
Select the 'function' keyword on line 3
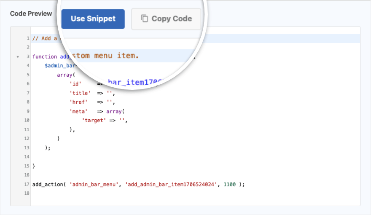click(45, 56)
